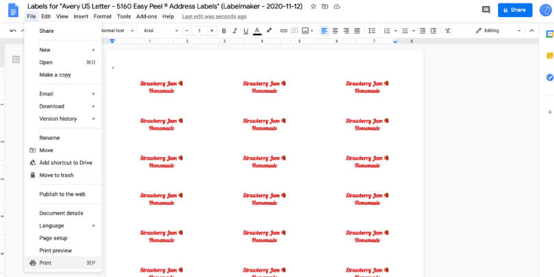Open the Tools menu
Viewport: 554px width, 277px height.
[x=124, y=16]
